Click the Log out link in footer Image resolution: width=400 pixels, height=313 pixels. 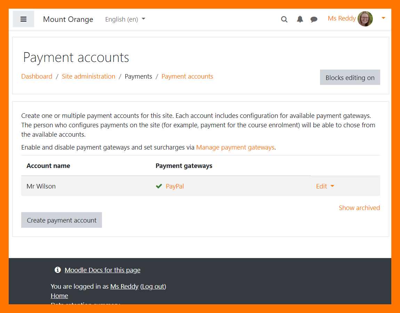[153, 287]
